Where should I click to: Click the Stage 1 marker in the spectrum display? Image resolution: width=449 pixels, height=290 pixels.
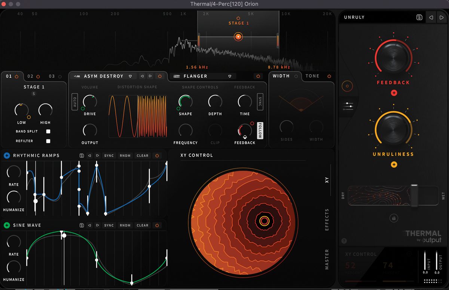click(238, 37)
